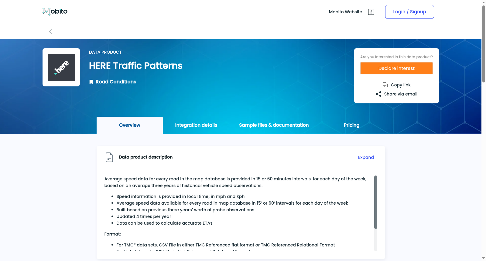
Task: Open the Road Conditions category link
Action: coord(116,82)
